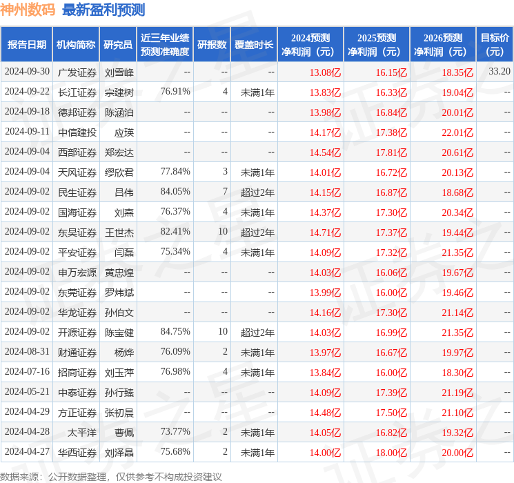Click the 华龙证券 institution cell

[77, 313]
